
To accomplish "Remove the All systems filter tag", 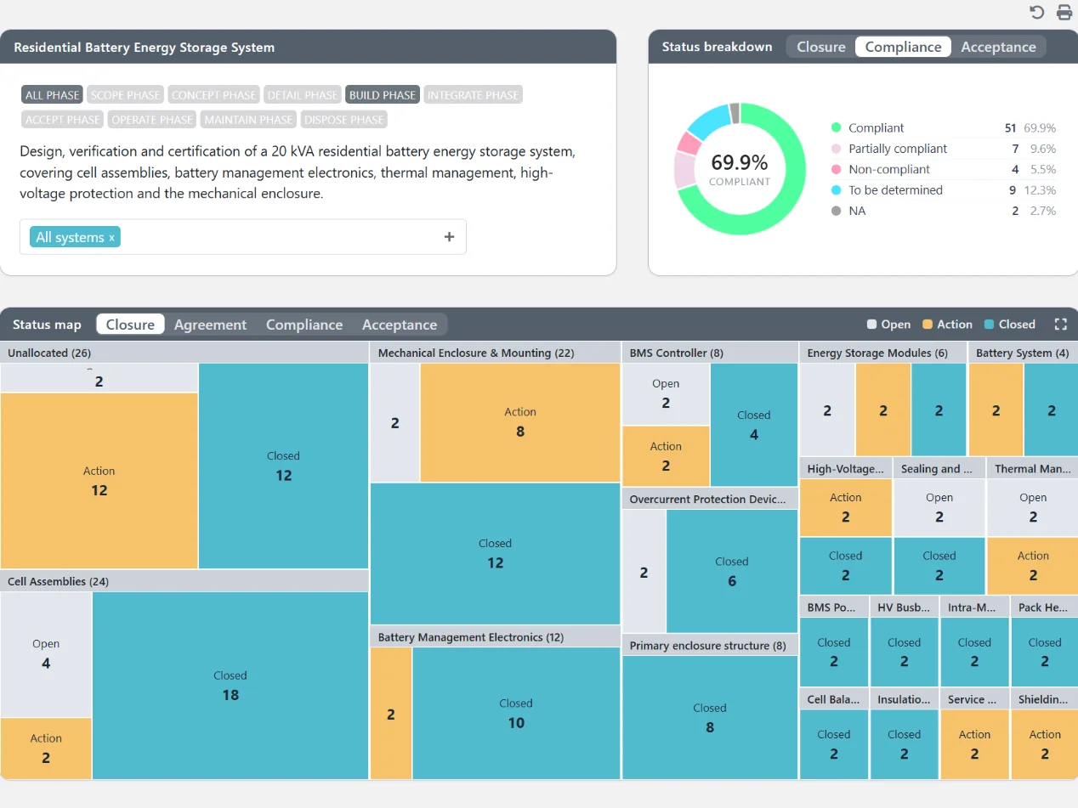I will tap(111, 238).
